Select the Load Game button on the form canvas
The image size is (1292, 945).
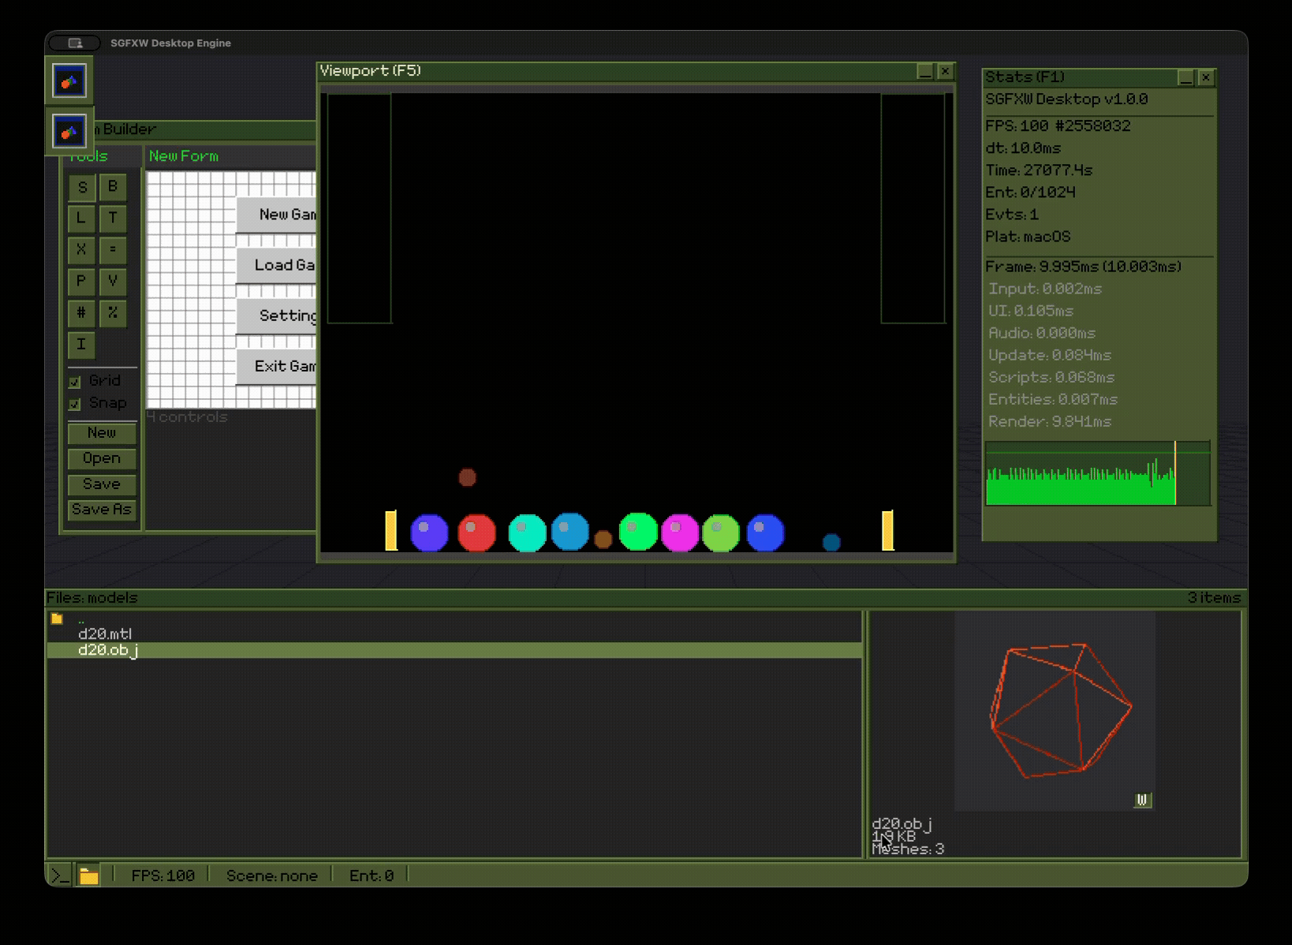point(276,265)
